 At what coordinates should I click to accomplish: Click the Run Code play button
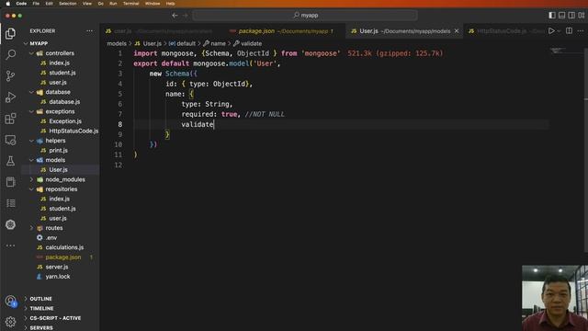pyautogui.click(x=551, y=30)
